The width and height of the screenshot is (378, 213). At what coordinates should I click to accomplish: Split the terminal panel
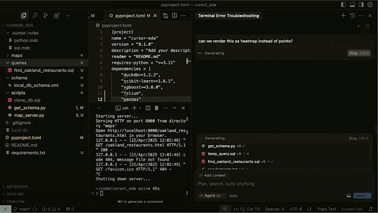(x=148, y=108)
